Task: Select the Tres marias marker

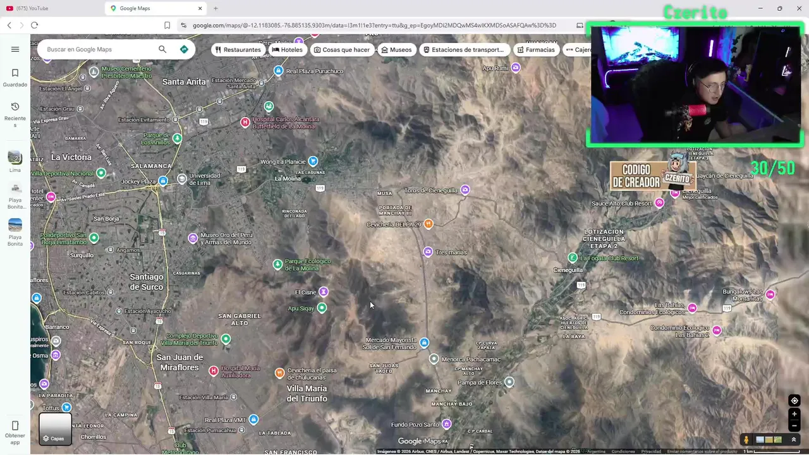Action: (x=428, y=252)
